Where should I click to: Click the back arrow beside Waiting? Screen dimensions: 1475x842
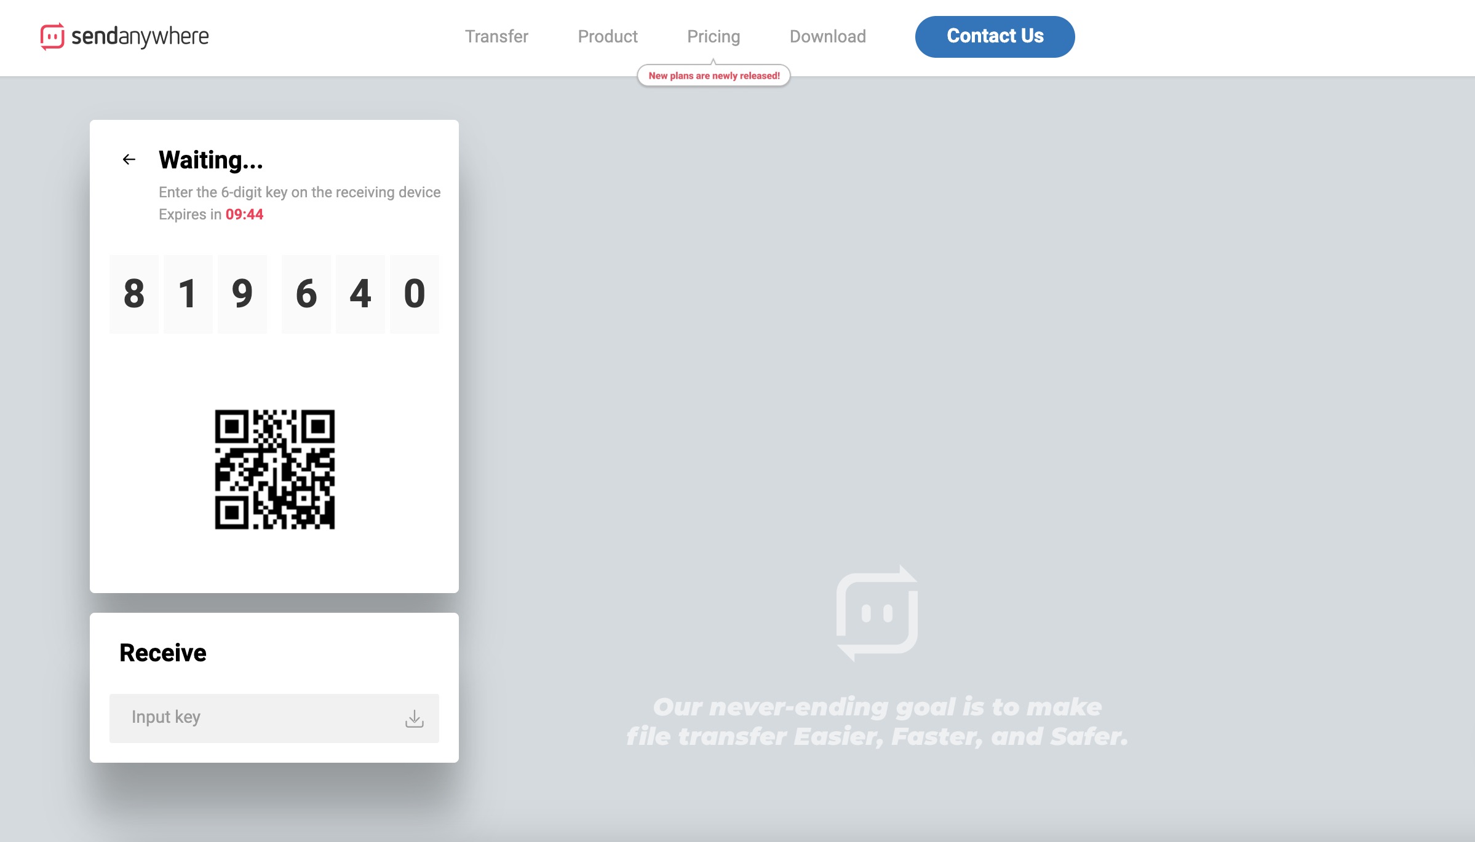pyautogui.click(x=129, y=160)
